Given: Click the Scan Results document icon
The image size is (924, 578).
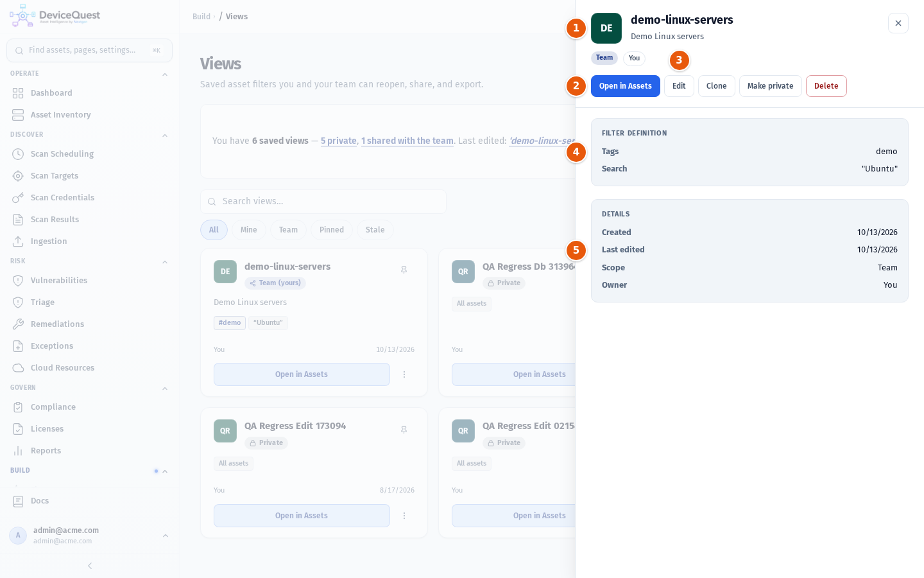Looking at the screenshot, I should 18,220.
